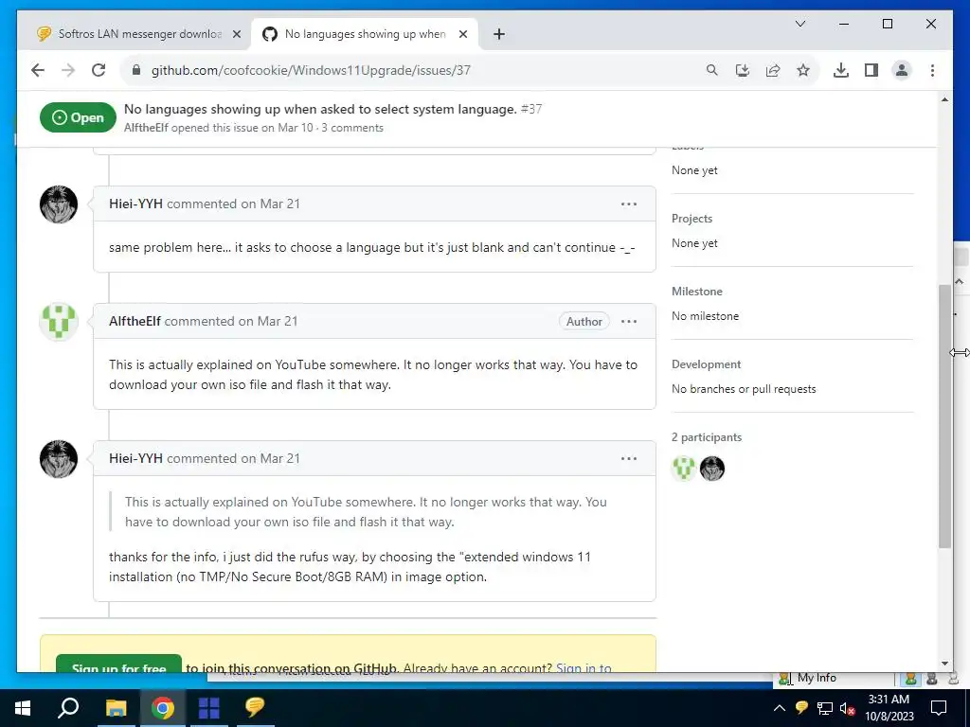Toggle the Chrome side panel icon

point(871,70)
